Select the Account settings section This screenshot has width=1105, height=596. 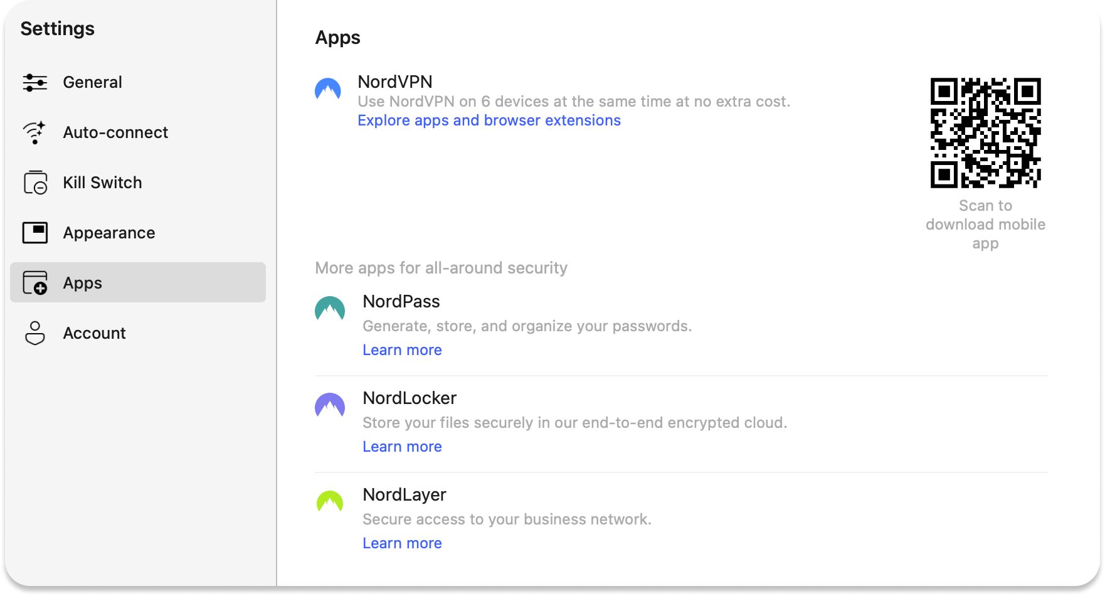pyautogui.click(x=94, y=333)
